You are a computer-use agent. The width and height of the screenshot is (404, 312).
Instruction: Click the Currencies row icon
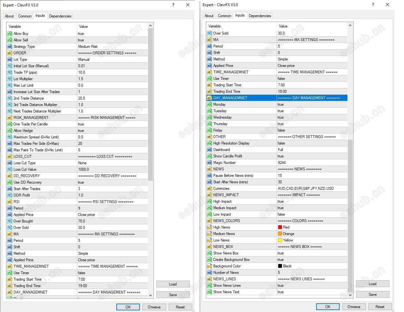click(209, 188)
